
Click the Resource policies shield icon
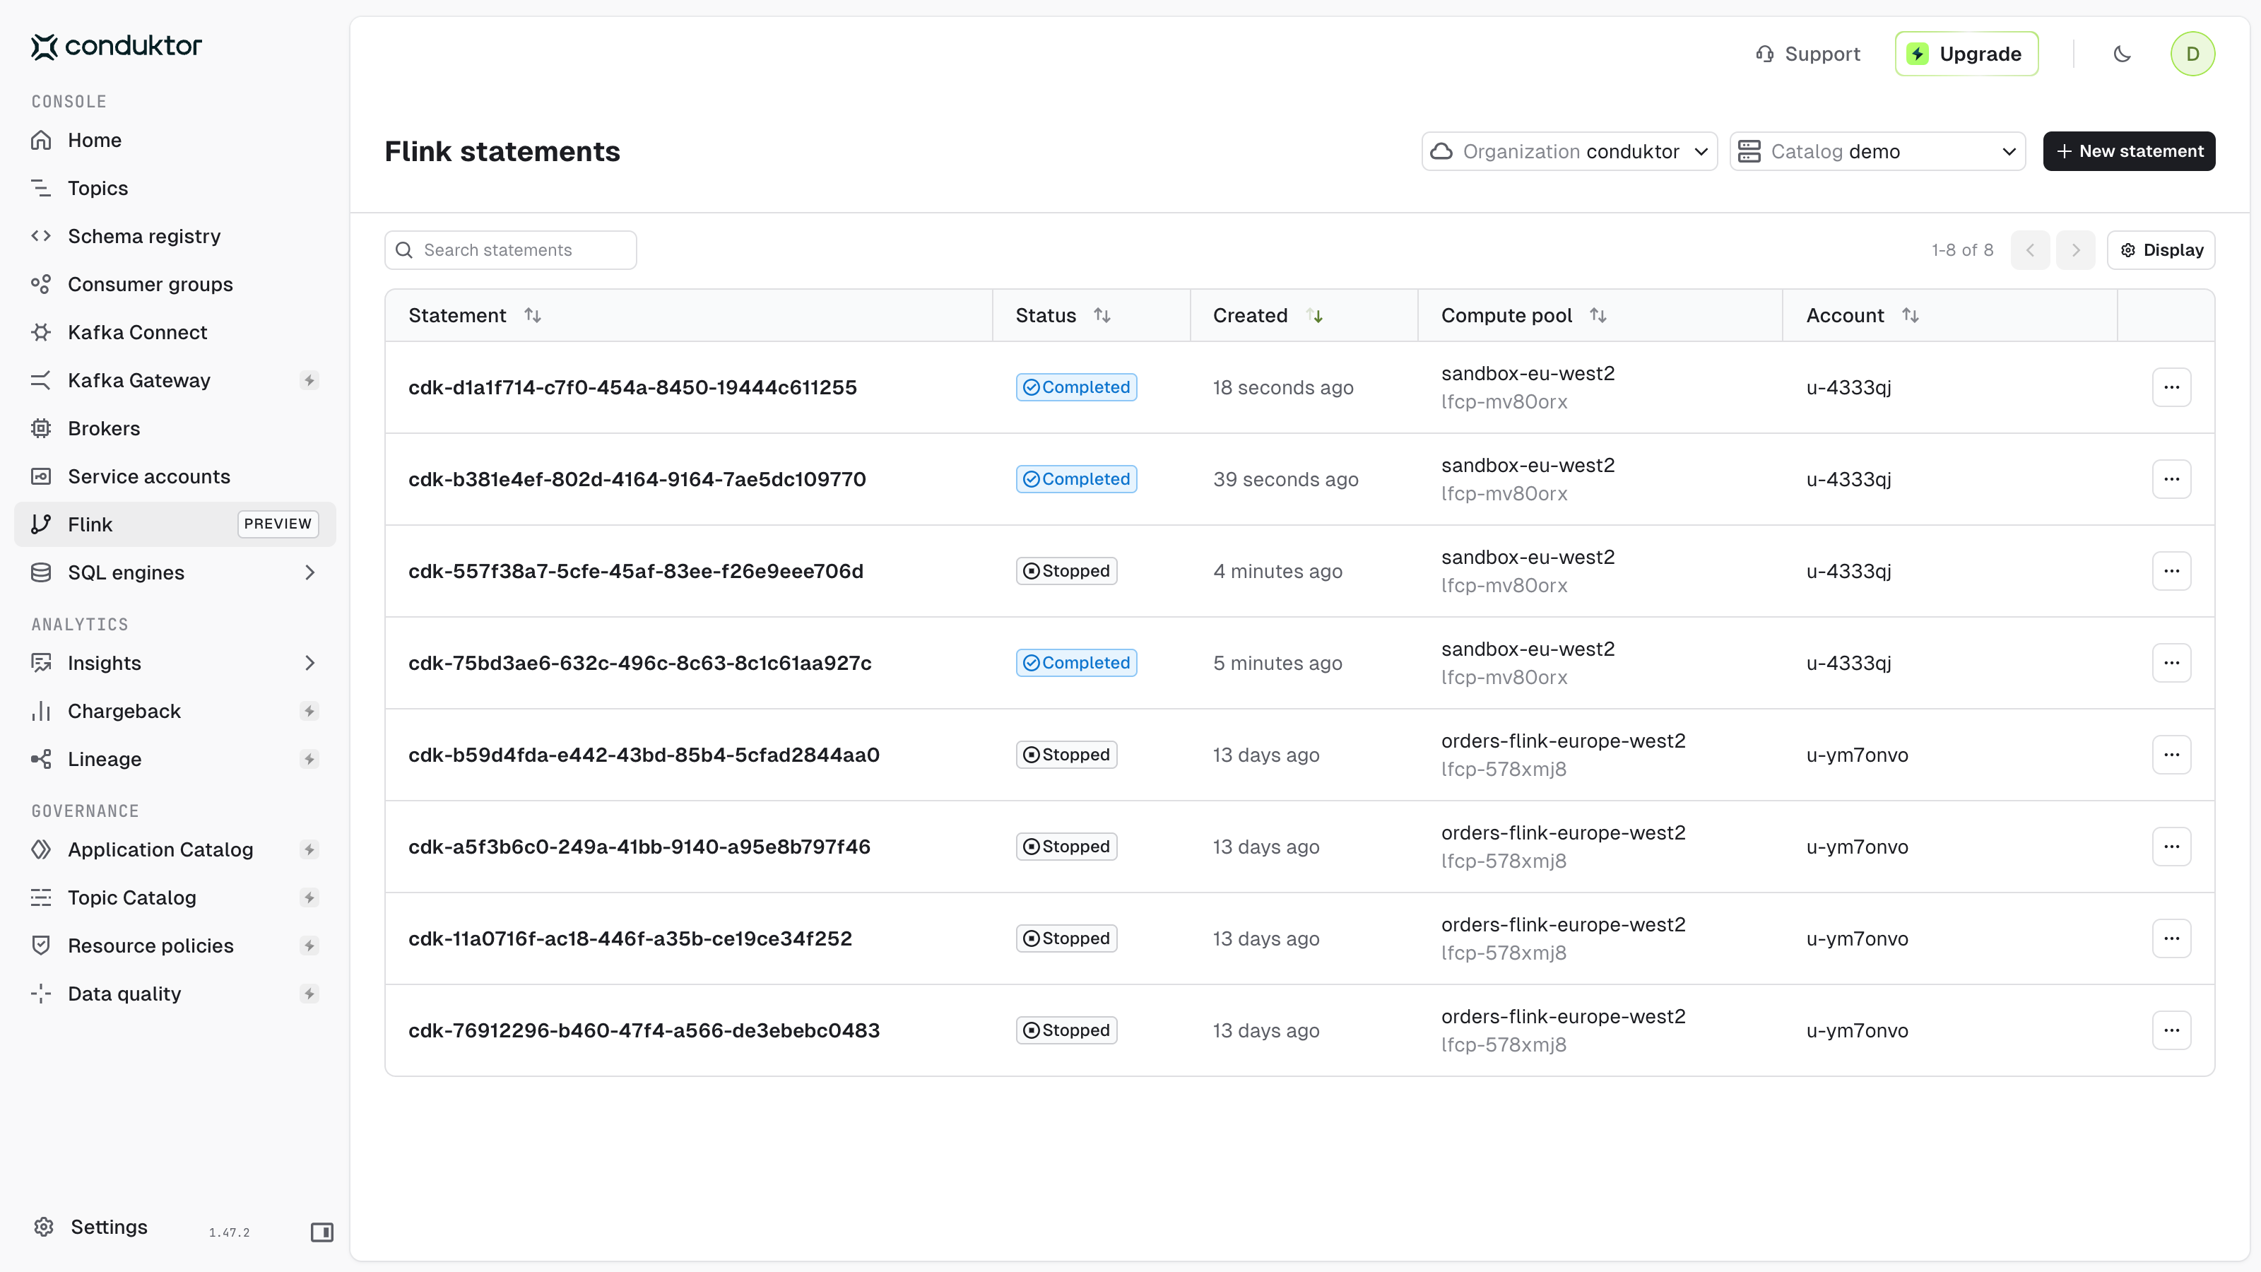(40, 946)
